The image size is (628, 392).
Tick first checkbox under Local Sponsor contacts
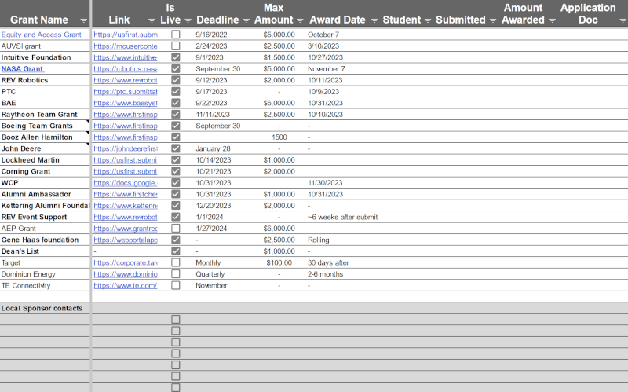[175, 320]
